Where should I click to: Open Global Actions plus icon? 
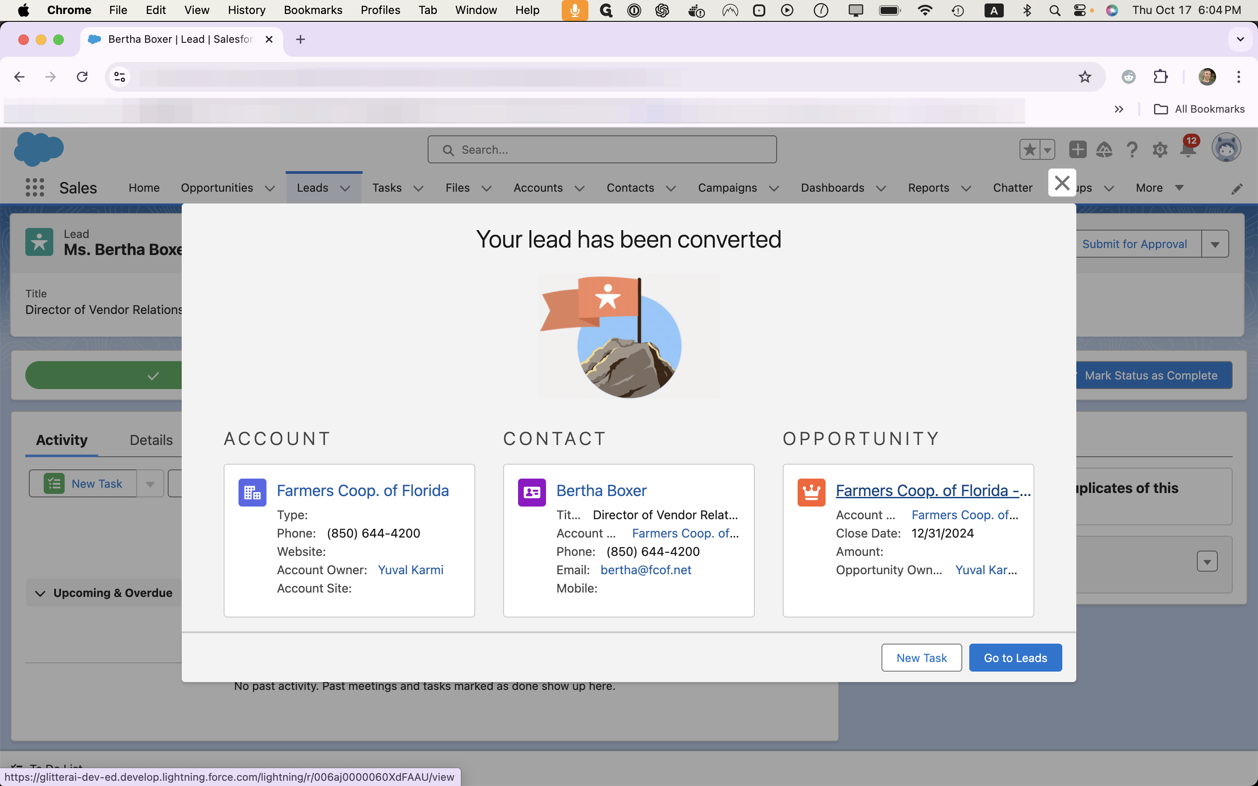pyautogui.click(x=1078, y=150)
